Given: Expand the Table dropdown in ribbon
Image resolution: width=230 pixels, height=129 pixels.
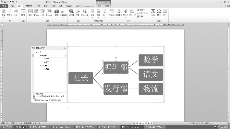Looking at the screenshot, I should tap(23, 13).
